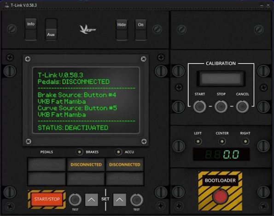
Task: Click the SET label
Action: coord(105,199)
